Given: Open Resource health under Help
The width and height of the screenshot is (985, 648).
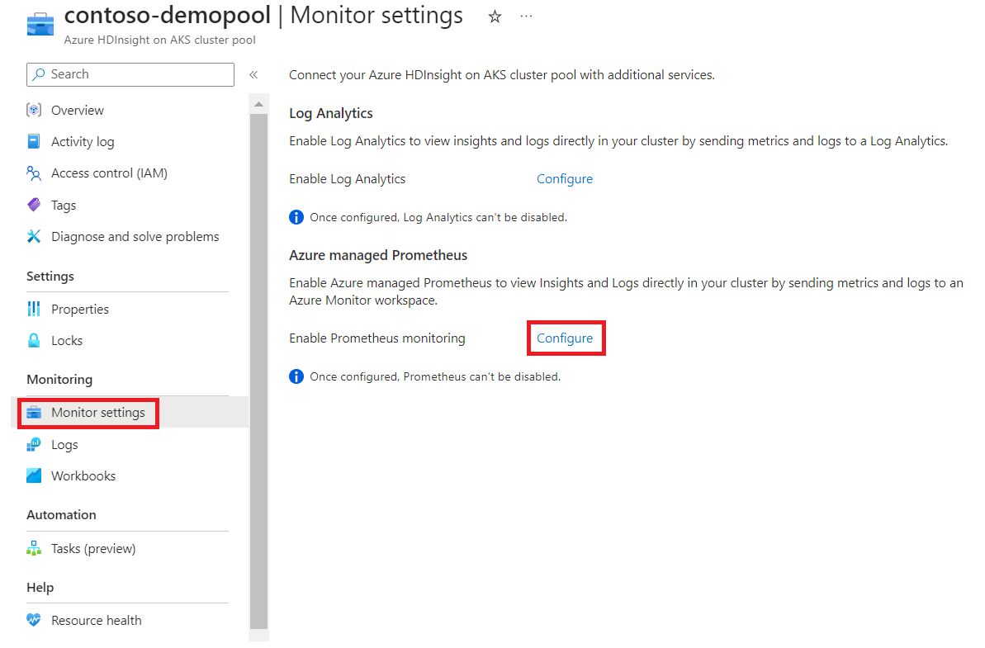Looking at the screenshot, I should [96, 621].
